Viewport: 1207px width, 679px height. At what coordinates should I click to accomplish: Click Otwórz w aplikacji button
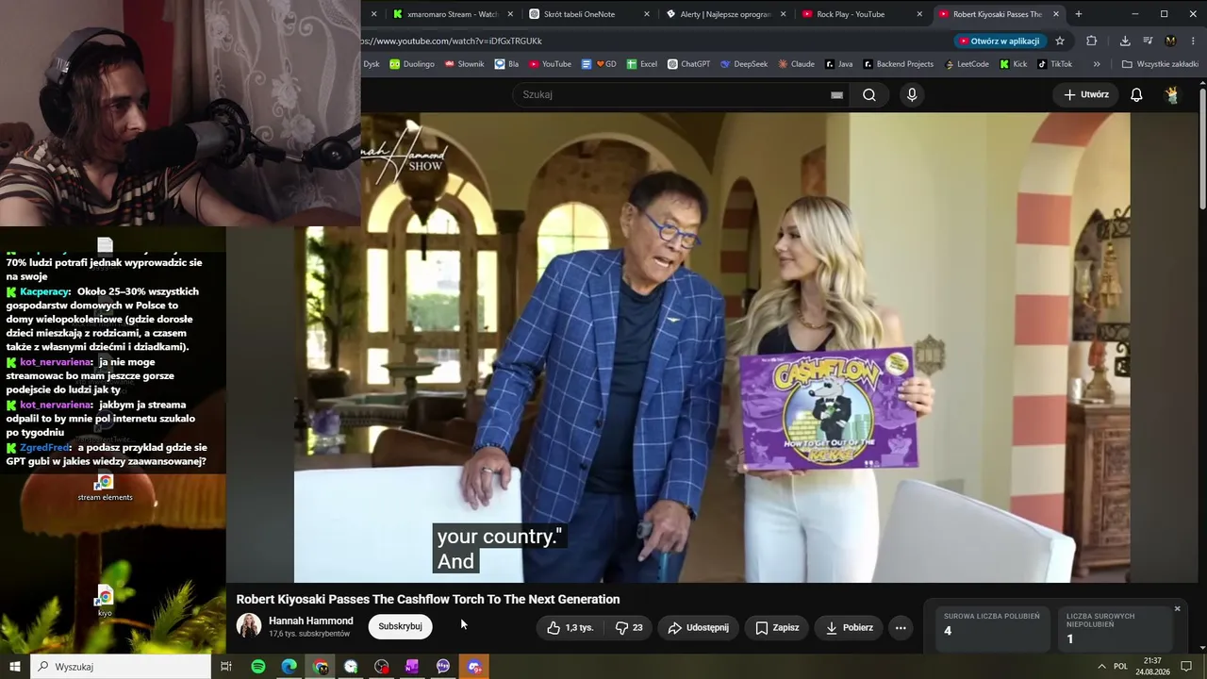tap(999, 41)
